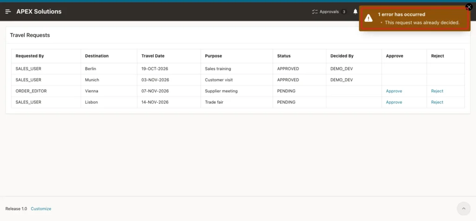Click the Approve column header
Screen dimensions: 476x221
[395, 56]
